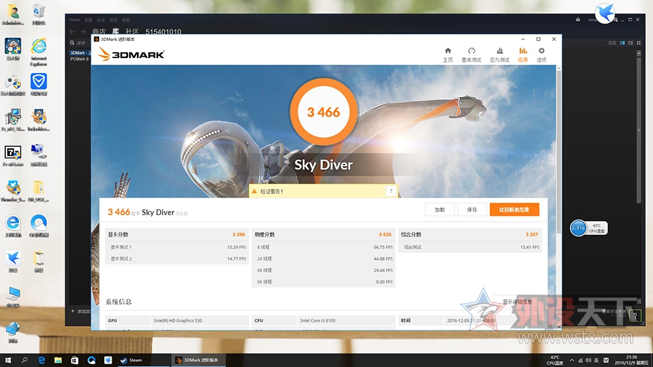Open the 压力测试 stress test tab
This screenshot has width=653, height=367.
pos(500,55)
